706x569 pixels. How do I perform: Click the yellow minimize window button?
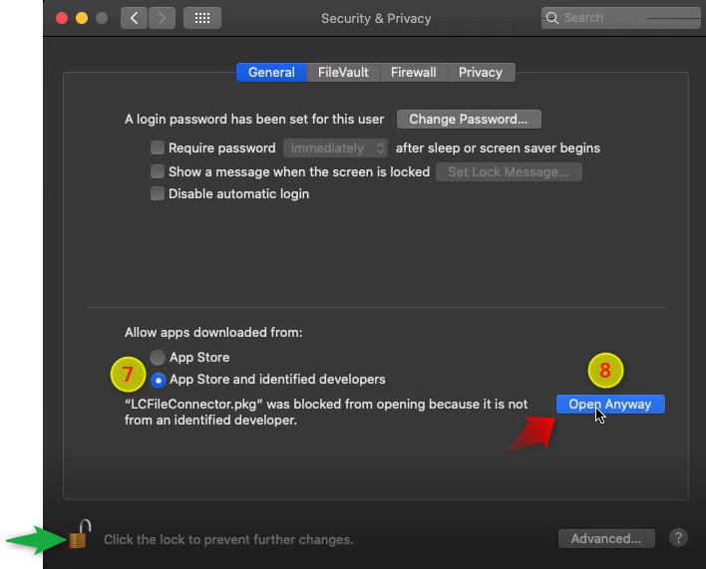point(82,18)
